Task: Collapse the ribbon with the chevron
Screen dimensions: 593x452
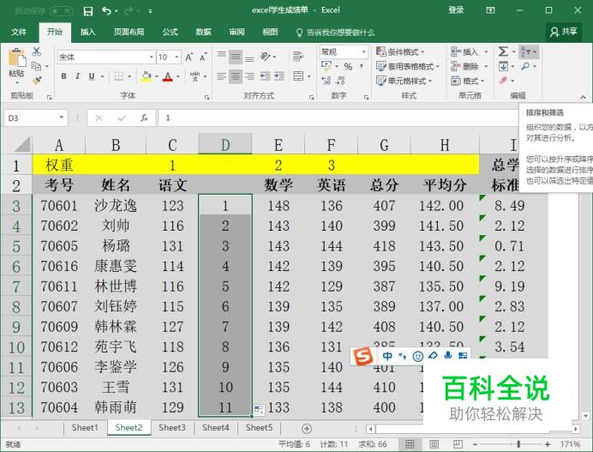Action: (584, 97)
